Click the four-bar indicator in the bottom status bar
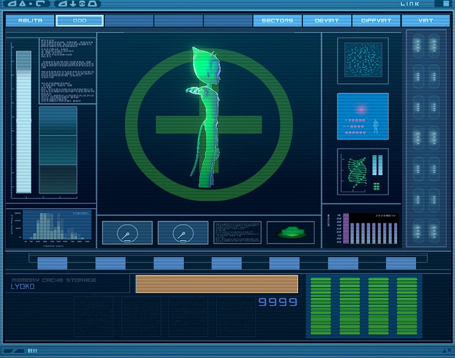The width and height of the screenshot is (455, 358). click(x=32, y=351)
